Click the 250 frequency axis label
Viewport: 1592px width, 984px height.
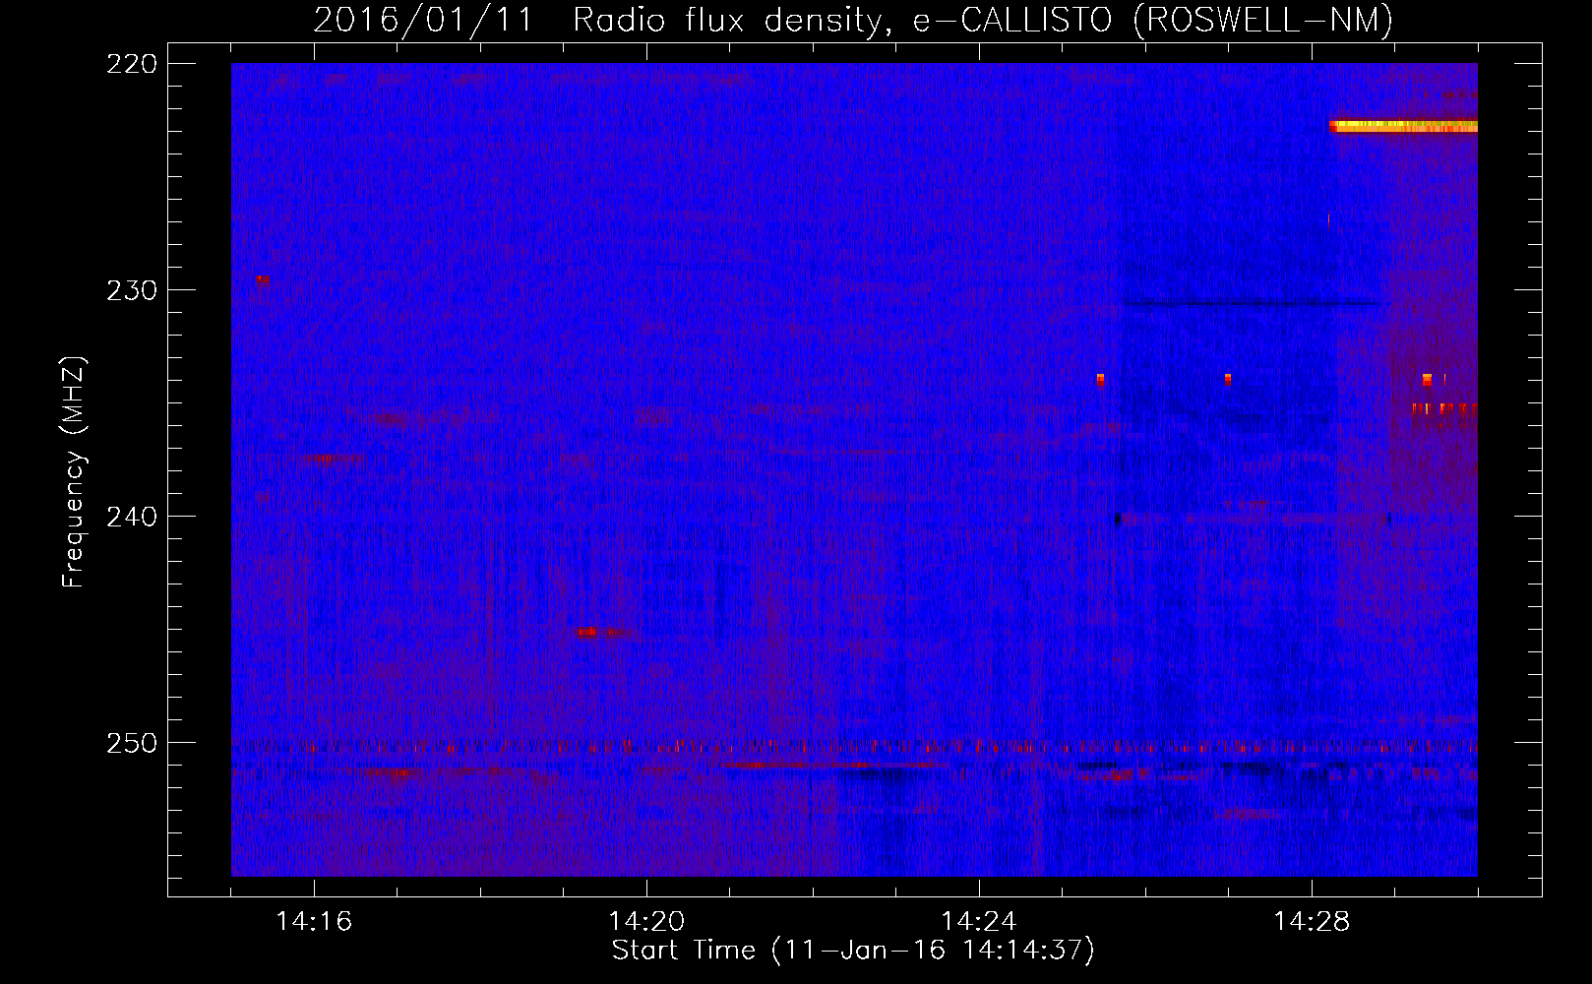(x=131, y=743)
